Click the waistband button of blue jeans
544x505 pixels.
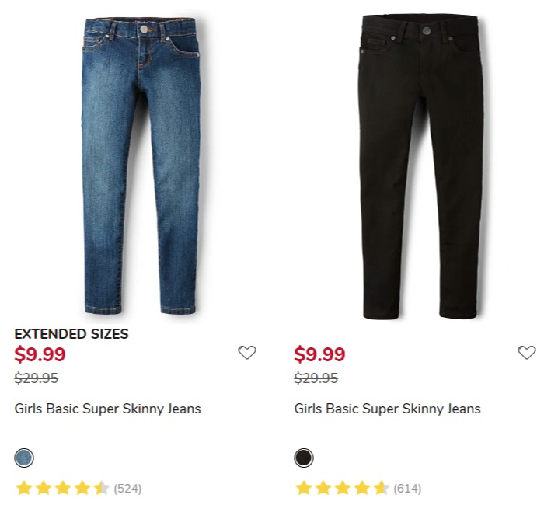coord(144,30)
